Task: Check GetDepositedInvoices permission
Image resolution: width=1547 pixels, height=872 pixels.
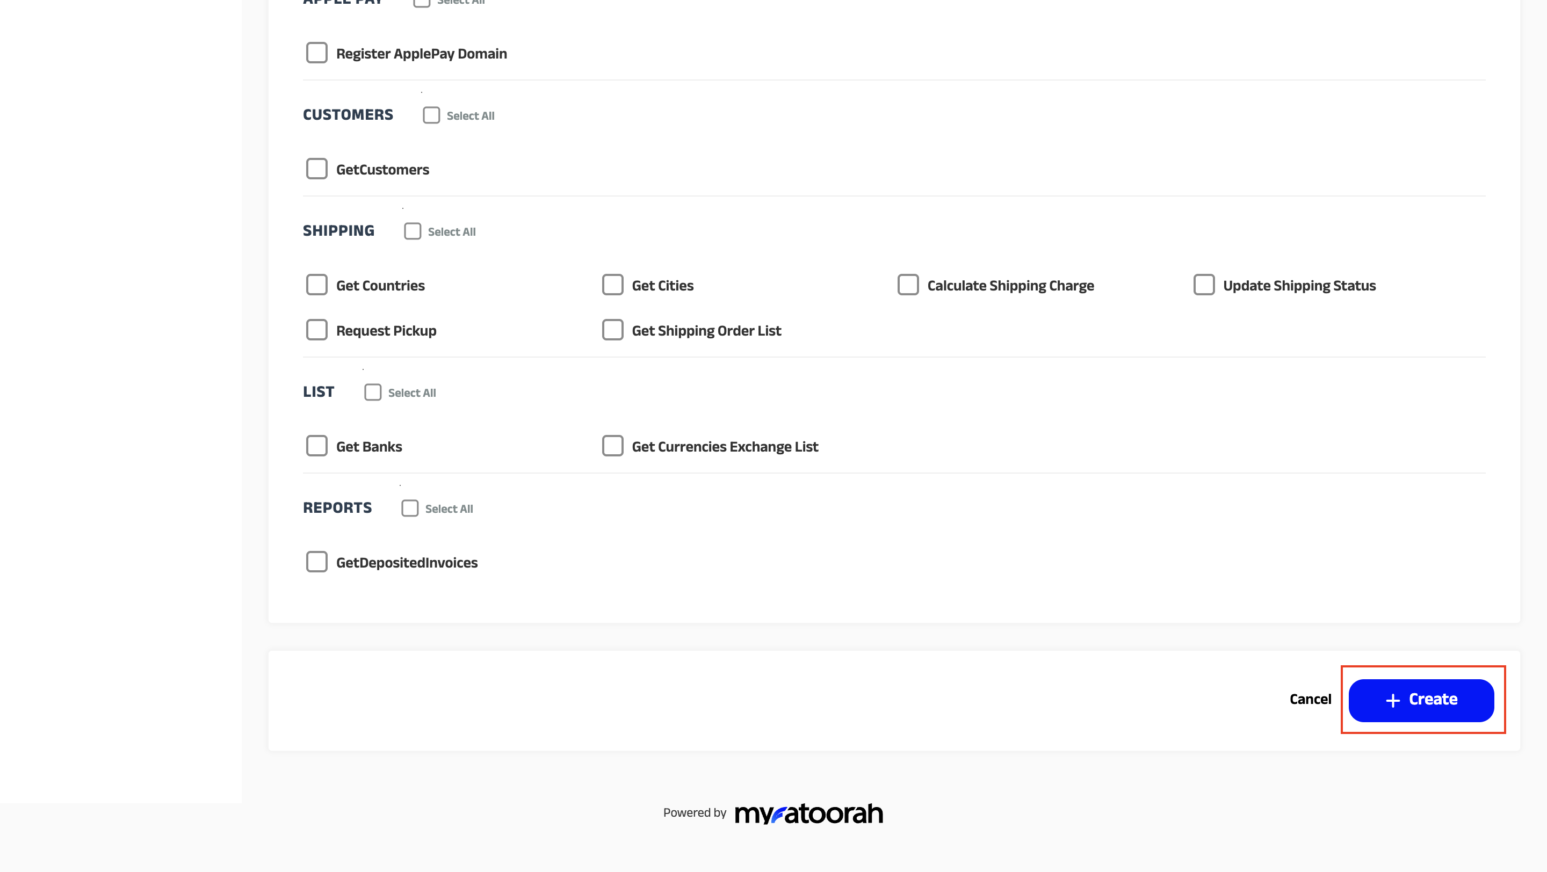Action: [x=316, y=562]
